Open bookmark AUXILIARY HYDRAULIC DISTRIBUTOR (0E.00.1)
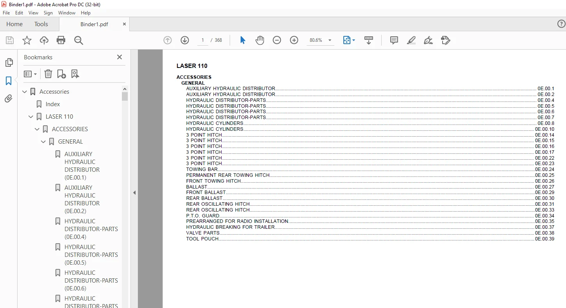 (x=82, y=166)
